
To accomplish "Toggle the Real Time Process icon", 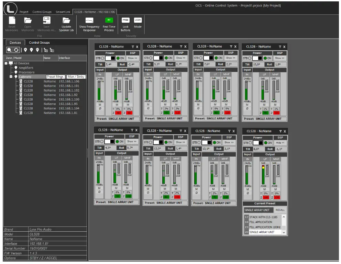I will [x=109, y=20].
